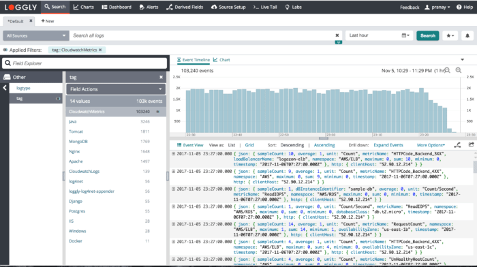The image size is (477, 267).
Task: Filter by the Nginx tag value
Action: point(74,151)
